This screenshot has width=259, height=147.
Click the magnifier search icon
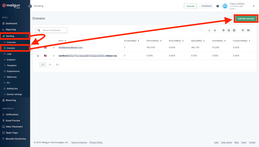click(x=39, y=30)
